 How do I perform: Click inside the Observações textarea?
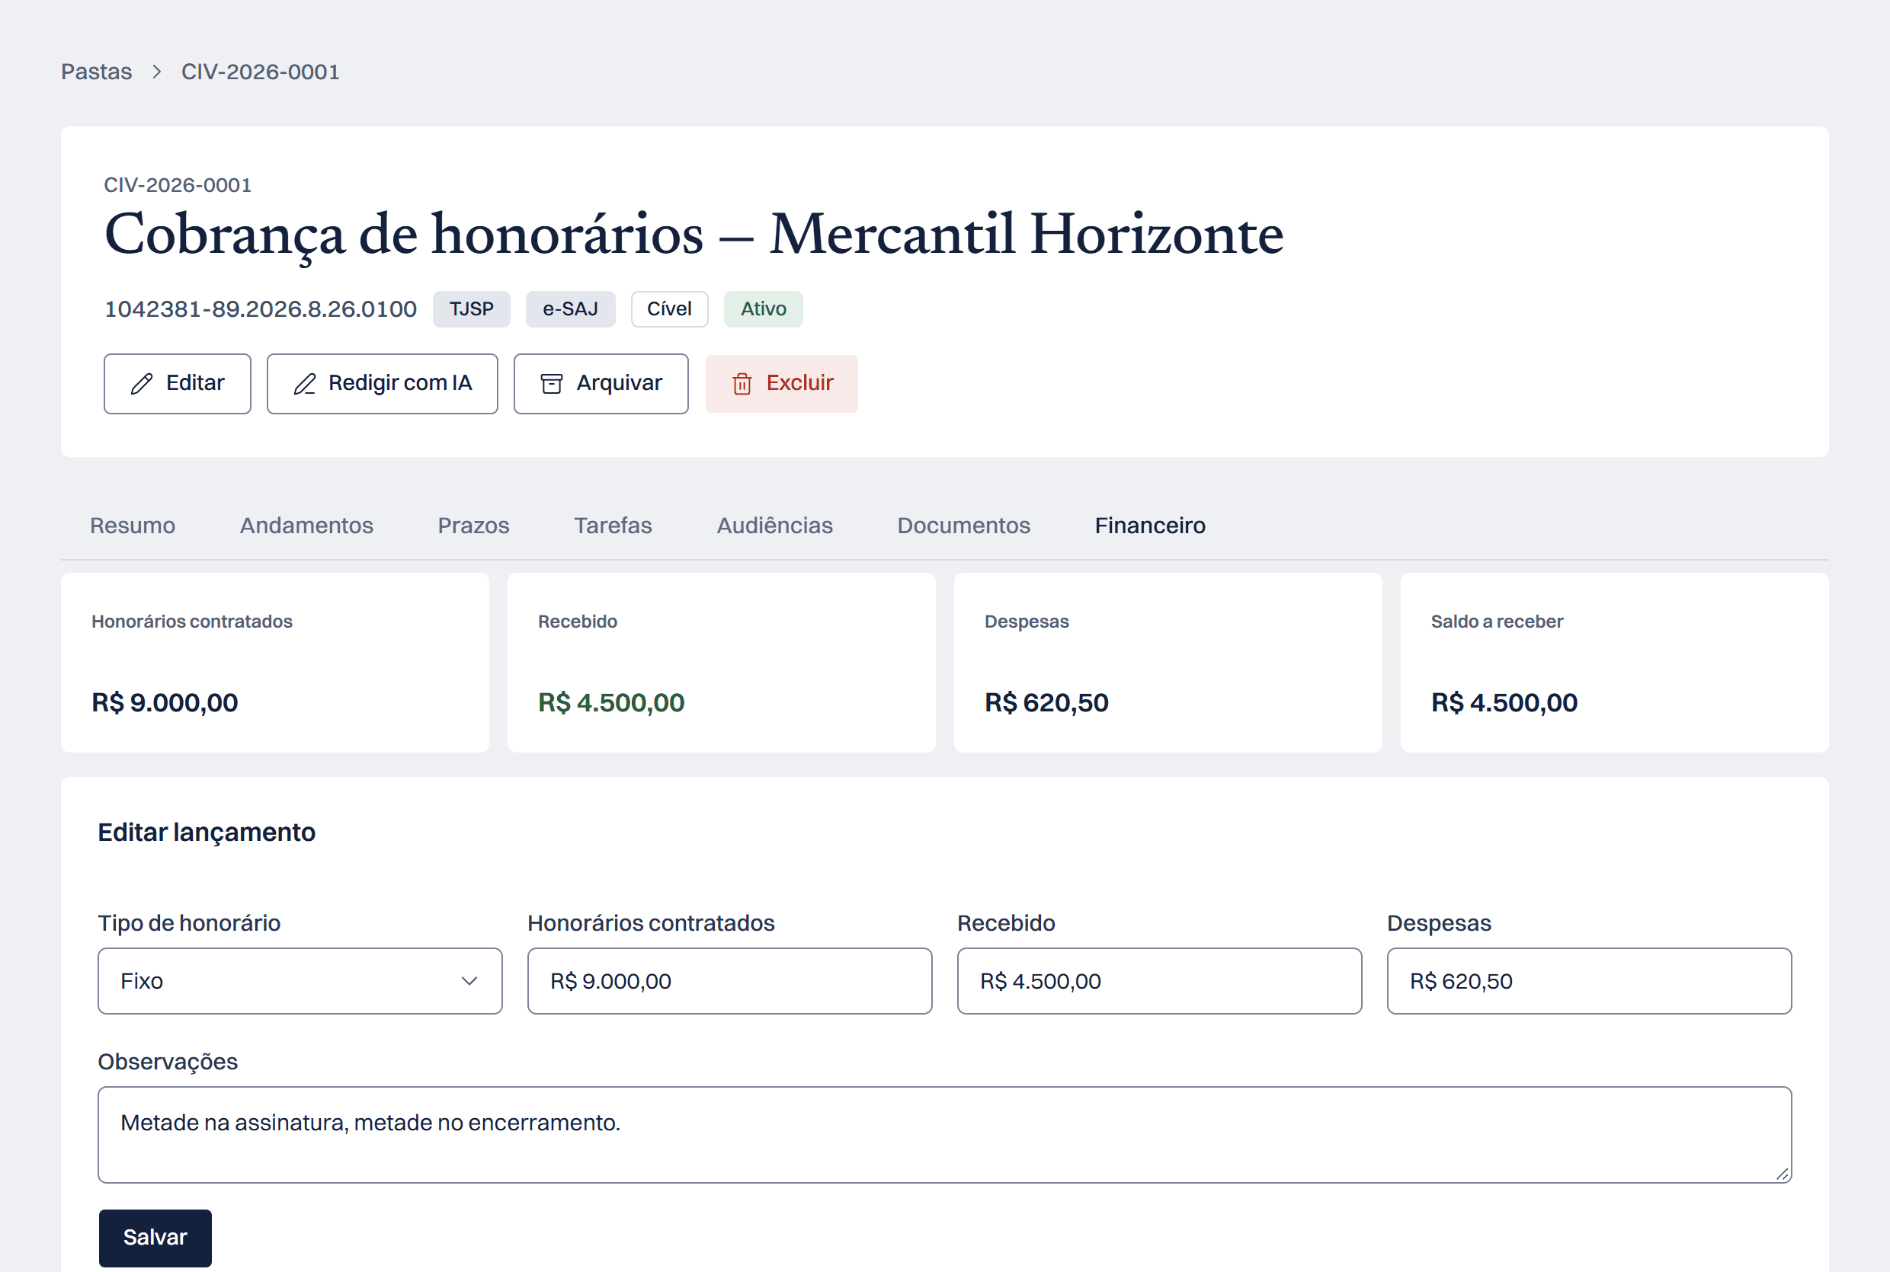(944, 1135)
